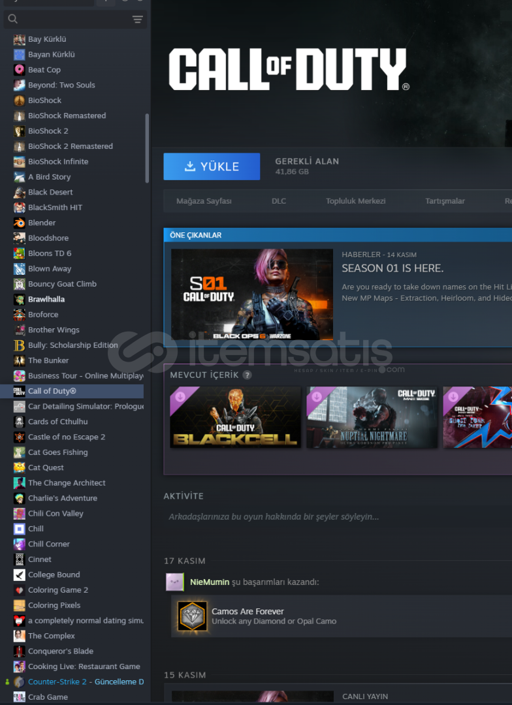Select Chill Corner in library
512x705 pixels.
49,544
